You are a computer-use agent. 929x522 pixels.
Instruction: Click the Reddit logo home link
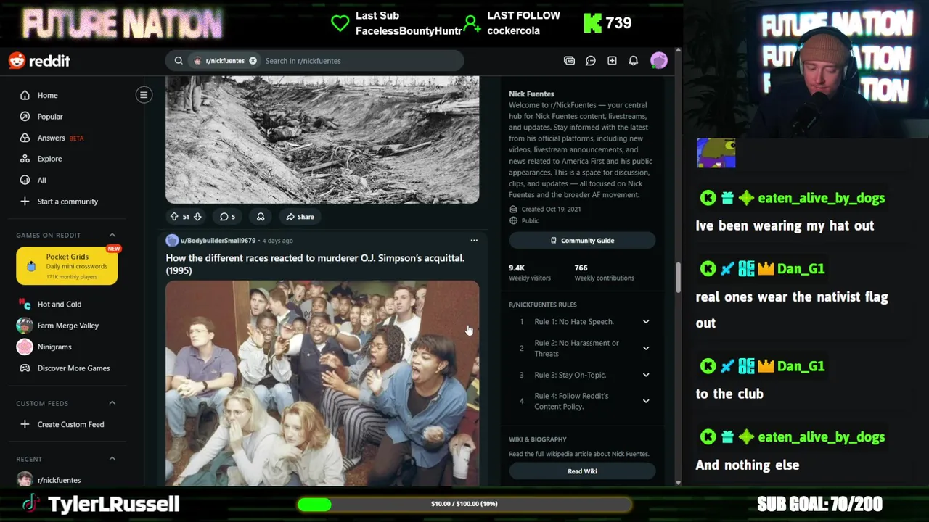pyautogui.click(x=39, y=61)
